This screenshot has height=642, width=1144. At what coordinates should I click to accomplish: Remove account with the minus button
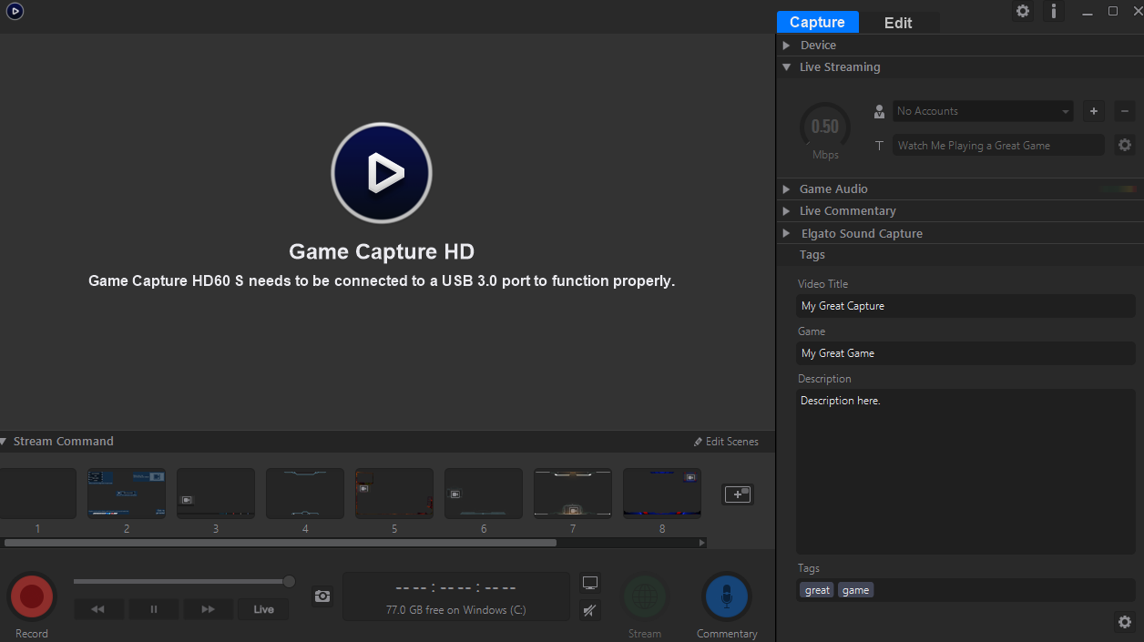1125,111
